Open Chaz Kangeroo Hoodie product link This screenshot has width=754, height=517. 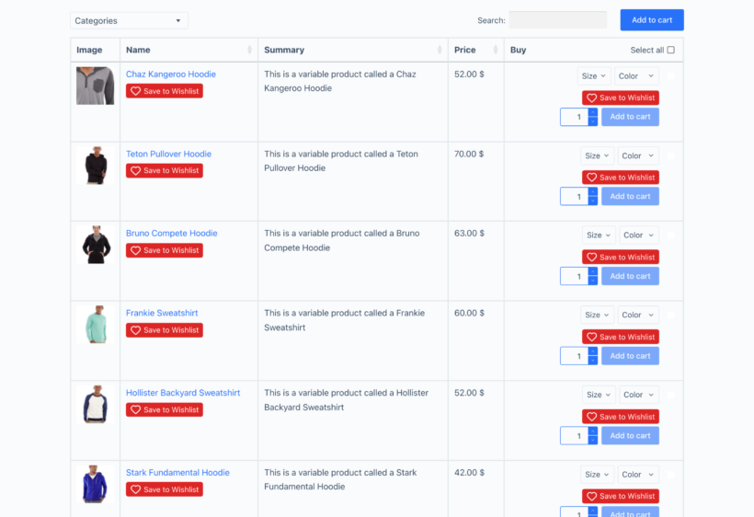click(171, 75)
